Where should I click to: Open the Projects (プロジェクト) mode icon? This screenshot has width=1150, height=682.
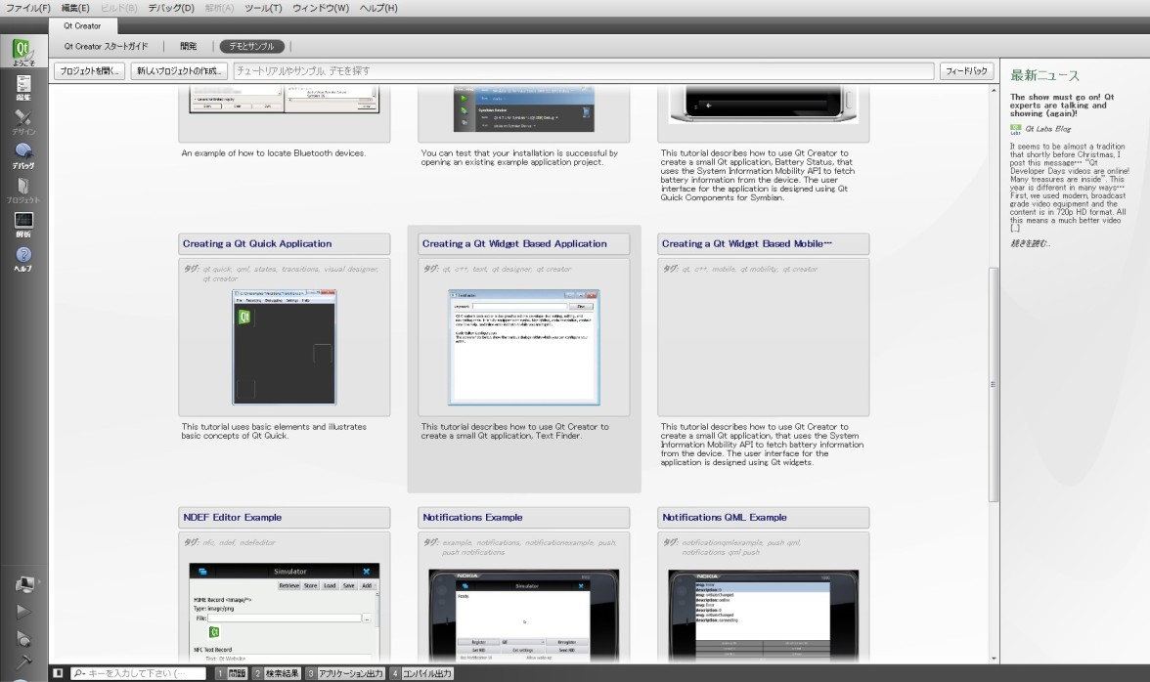[x=22, y=190]
